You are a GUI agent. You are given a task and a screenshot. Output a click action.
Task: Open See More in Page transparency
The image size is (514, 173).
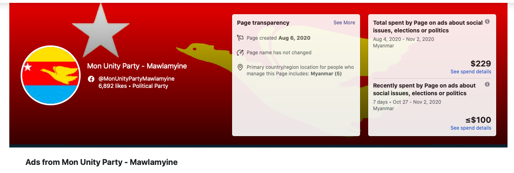coord(344,23)
